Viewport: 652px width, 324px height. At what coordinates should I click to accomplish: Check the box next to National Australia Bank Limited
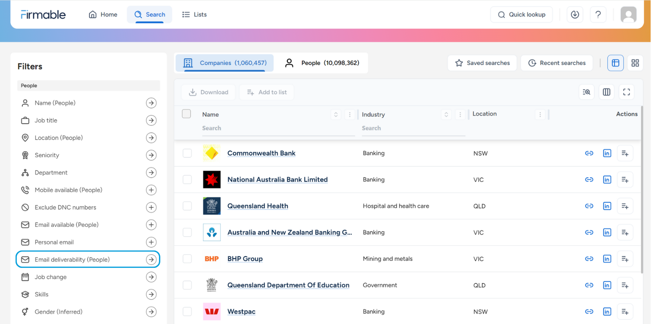click(x=187, y=179)
